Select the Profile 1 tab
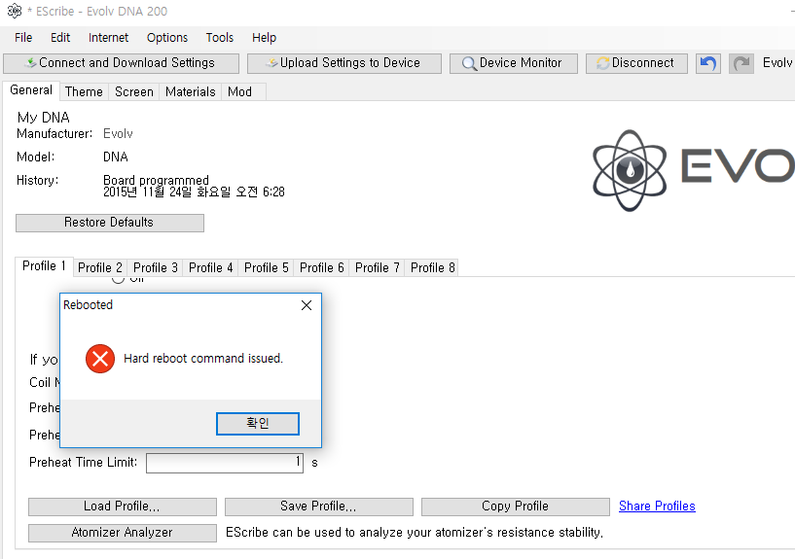The width and height of the screenshot is (795, 559). (44, 266)
